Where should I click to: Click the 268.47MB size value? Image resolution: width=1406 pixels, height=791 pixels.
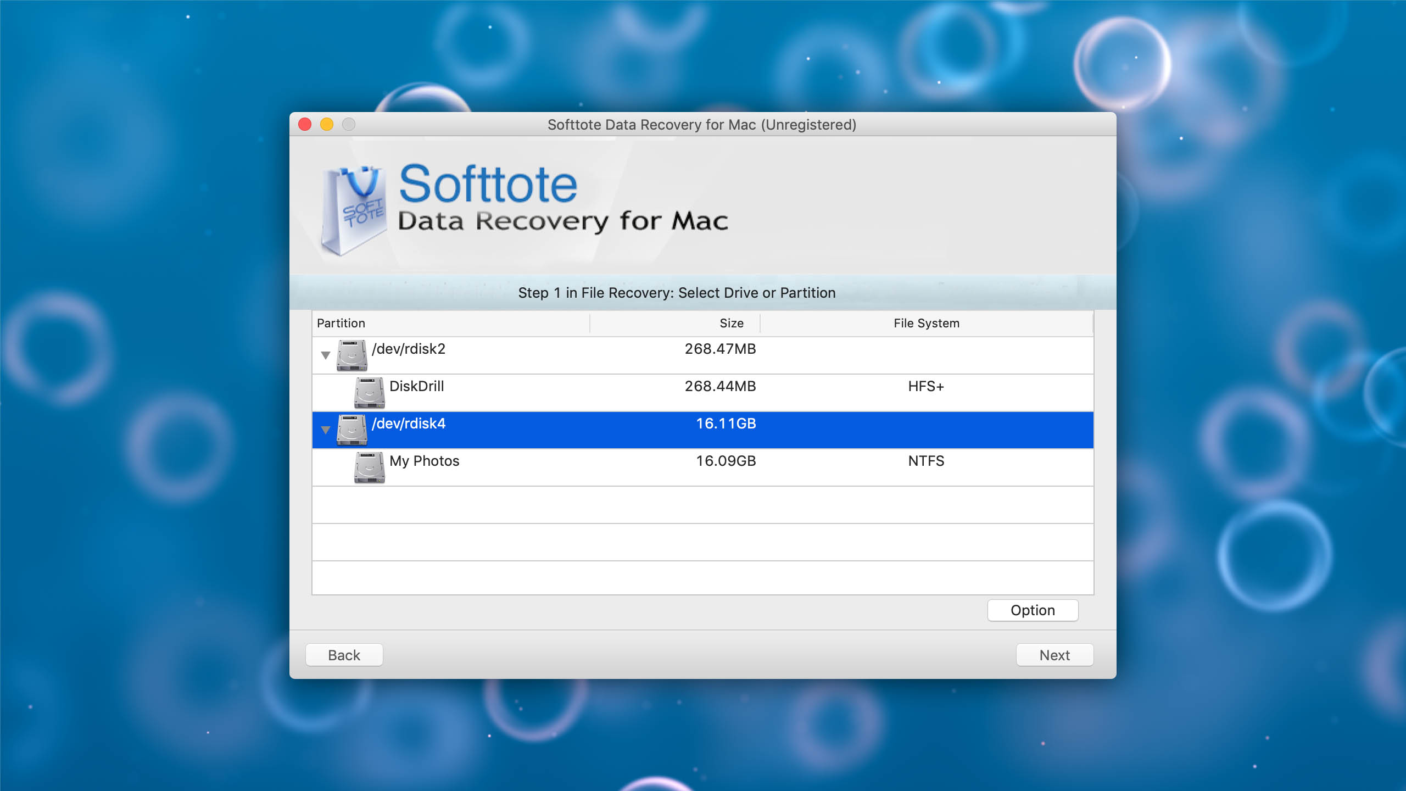click(720, 349)
